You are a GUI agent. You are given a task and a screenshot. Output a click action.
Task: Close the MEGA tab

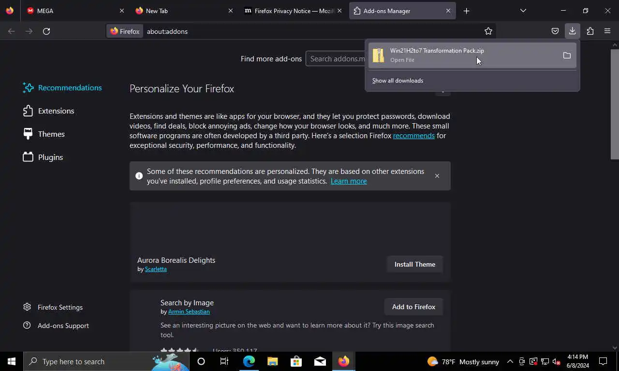point(122,11)
